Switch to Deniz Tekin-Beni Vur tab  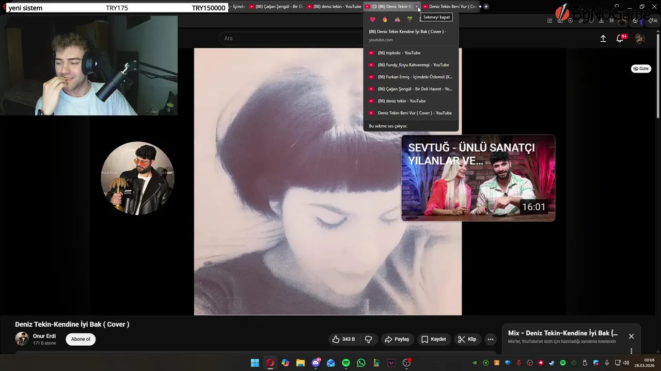pos(449,7)
